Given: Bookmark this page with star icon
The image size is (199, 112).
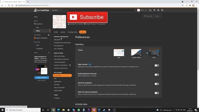Looking at the screenshot, I should coord(183,6).
